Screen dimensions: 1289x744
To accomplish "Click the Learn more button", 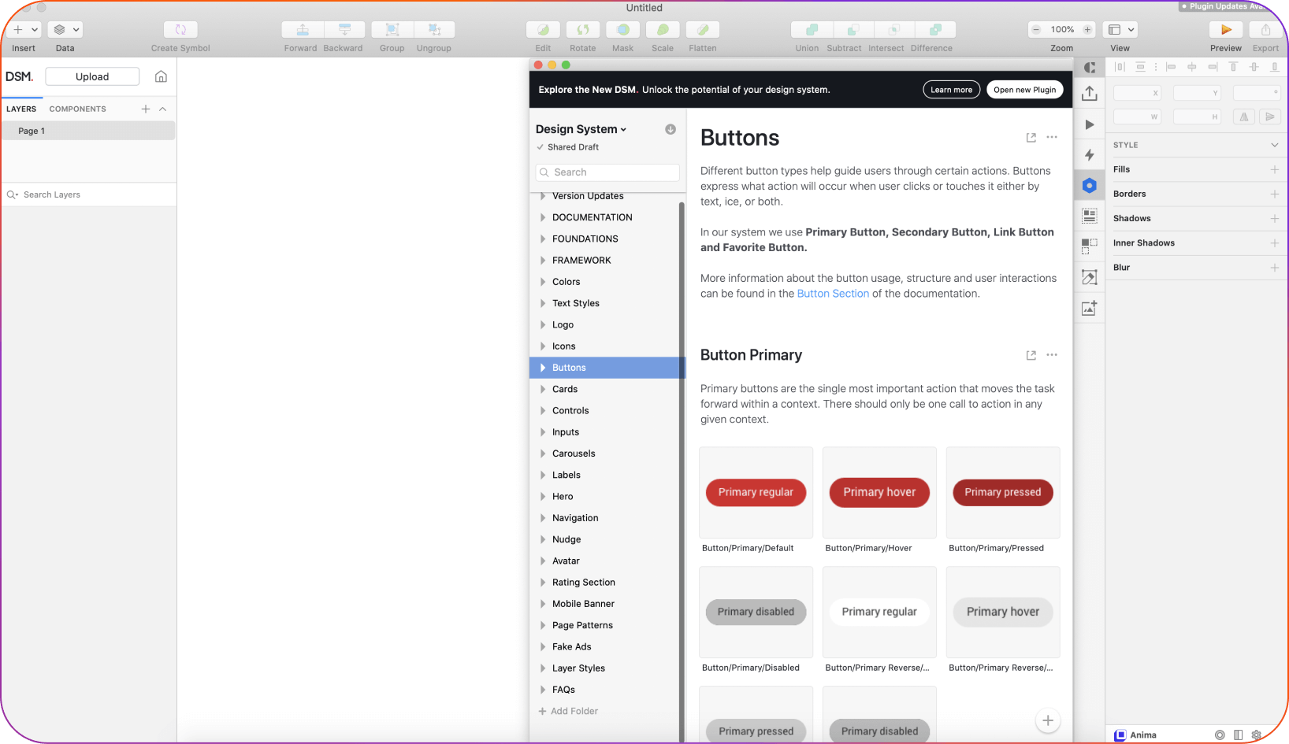I will pyautogui.click(x=951, y=90).
